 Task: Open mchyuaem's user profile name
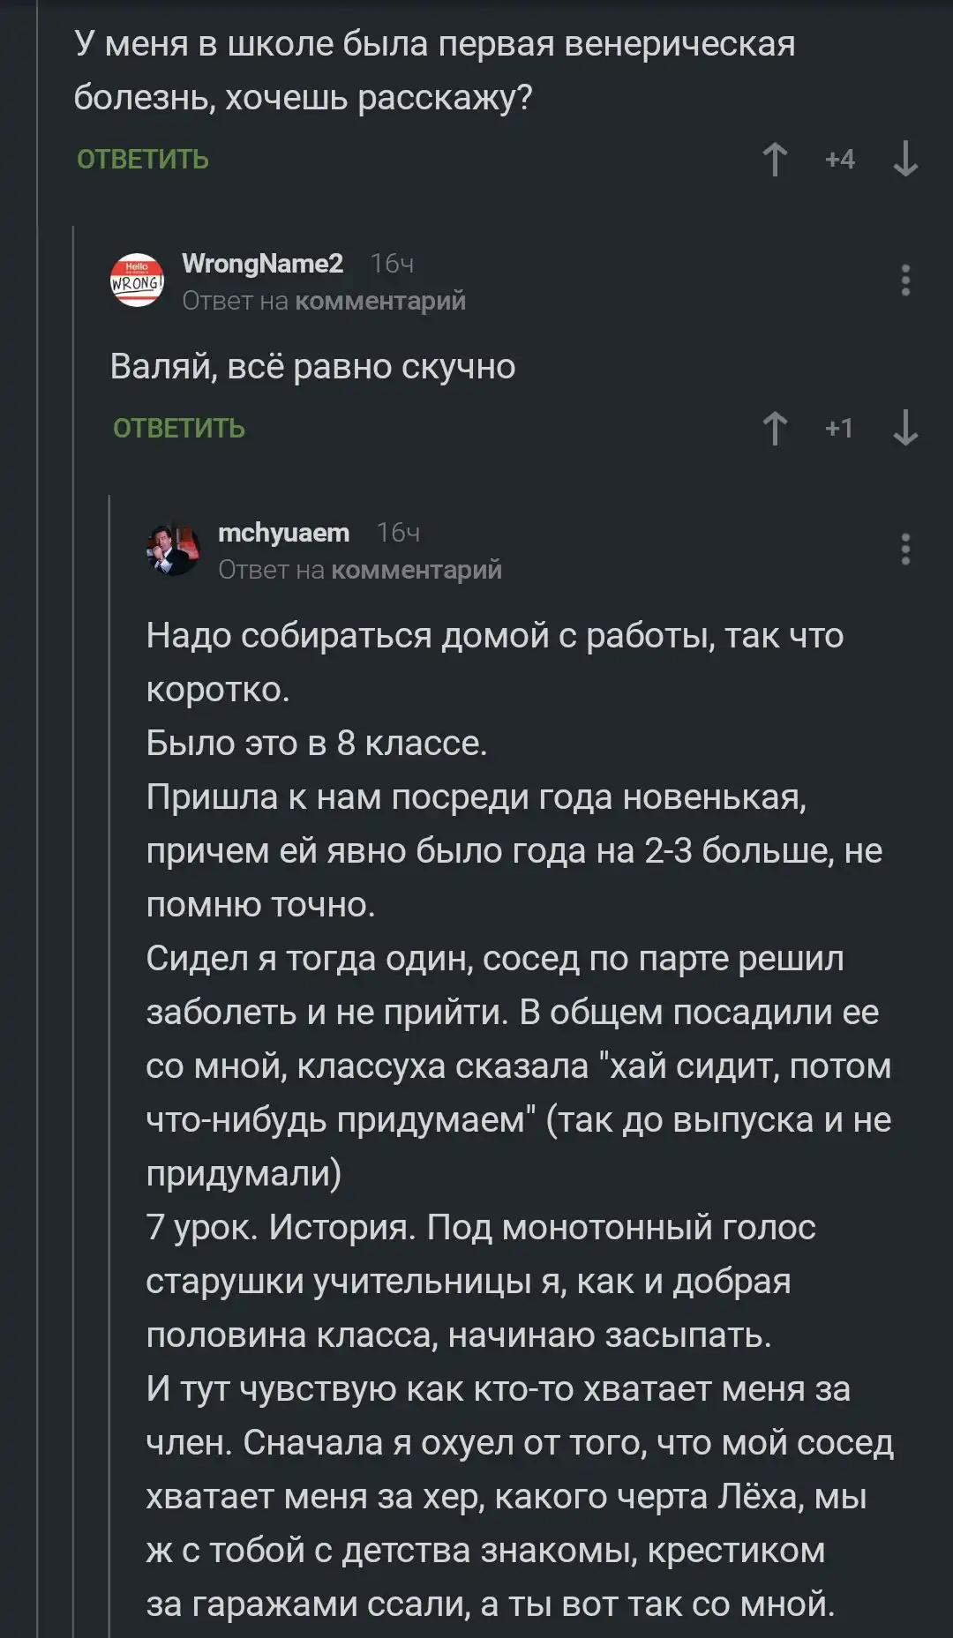coord(283,533)
